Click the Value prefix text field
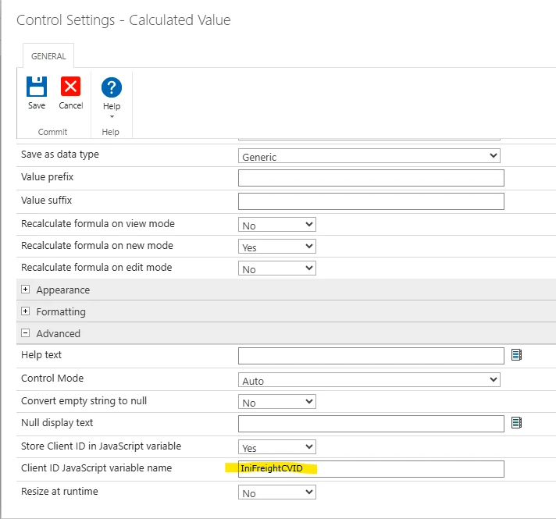Image resolution: width=556 pixels, height=519 pixels. 371,178
